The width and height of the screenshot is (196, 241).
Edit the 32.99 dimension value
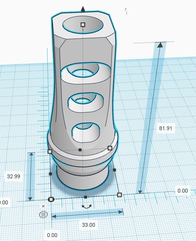[14, 176]
